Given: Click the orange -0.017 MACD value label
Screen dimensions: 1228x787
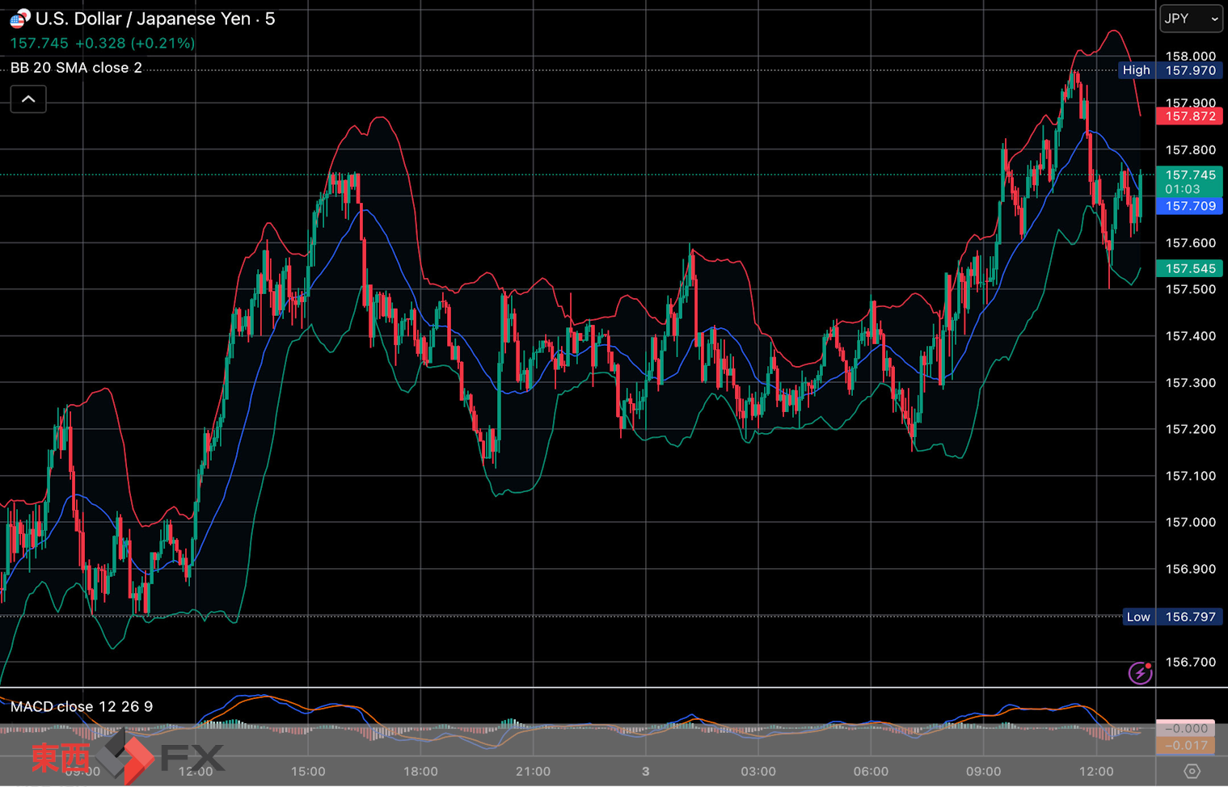Looking at the screenshot, I should click(x=1185, y=745).
